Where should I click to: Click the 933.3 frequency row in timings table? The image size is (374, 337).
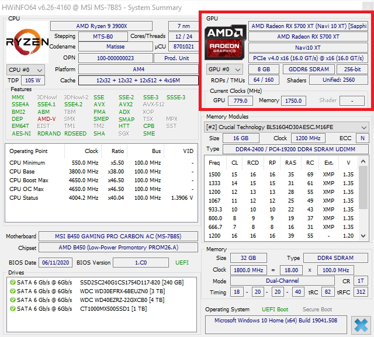coord(281,210)
